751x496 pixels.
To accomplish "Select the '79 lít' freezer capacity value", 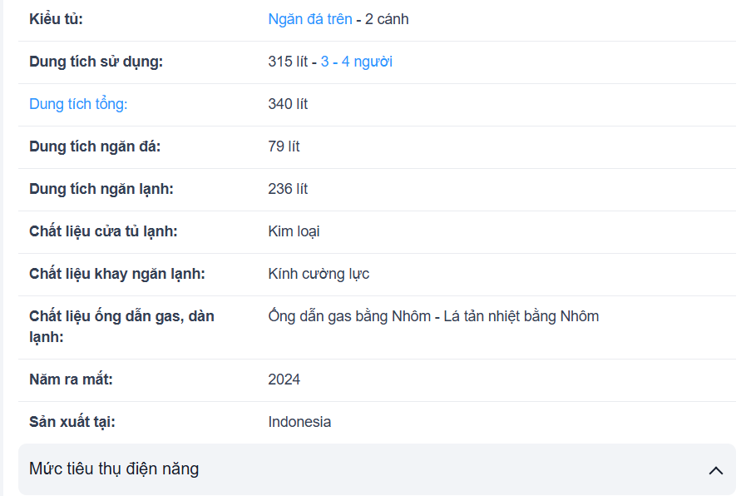I will click(284, 146).
